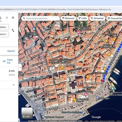Swap start and destination arrows
The height and width of the screenshot is (122, 122).
tap(13, 30)
